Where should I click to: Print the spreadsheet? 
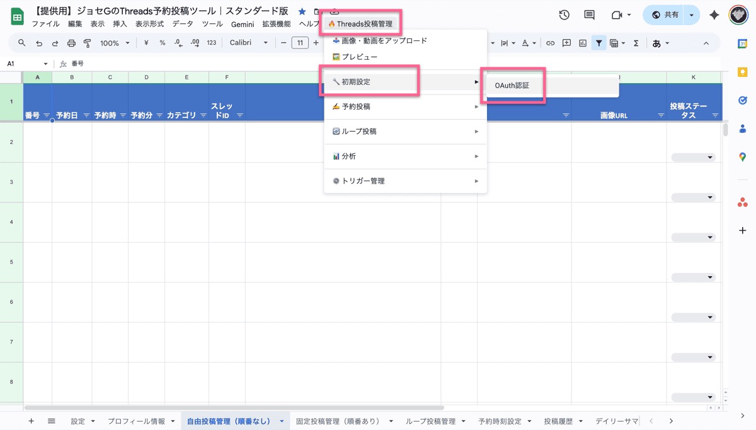tap(71, 43)
